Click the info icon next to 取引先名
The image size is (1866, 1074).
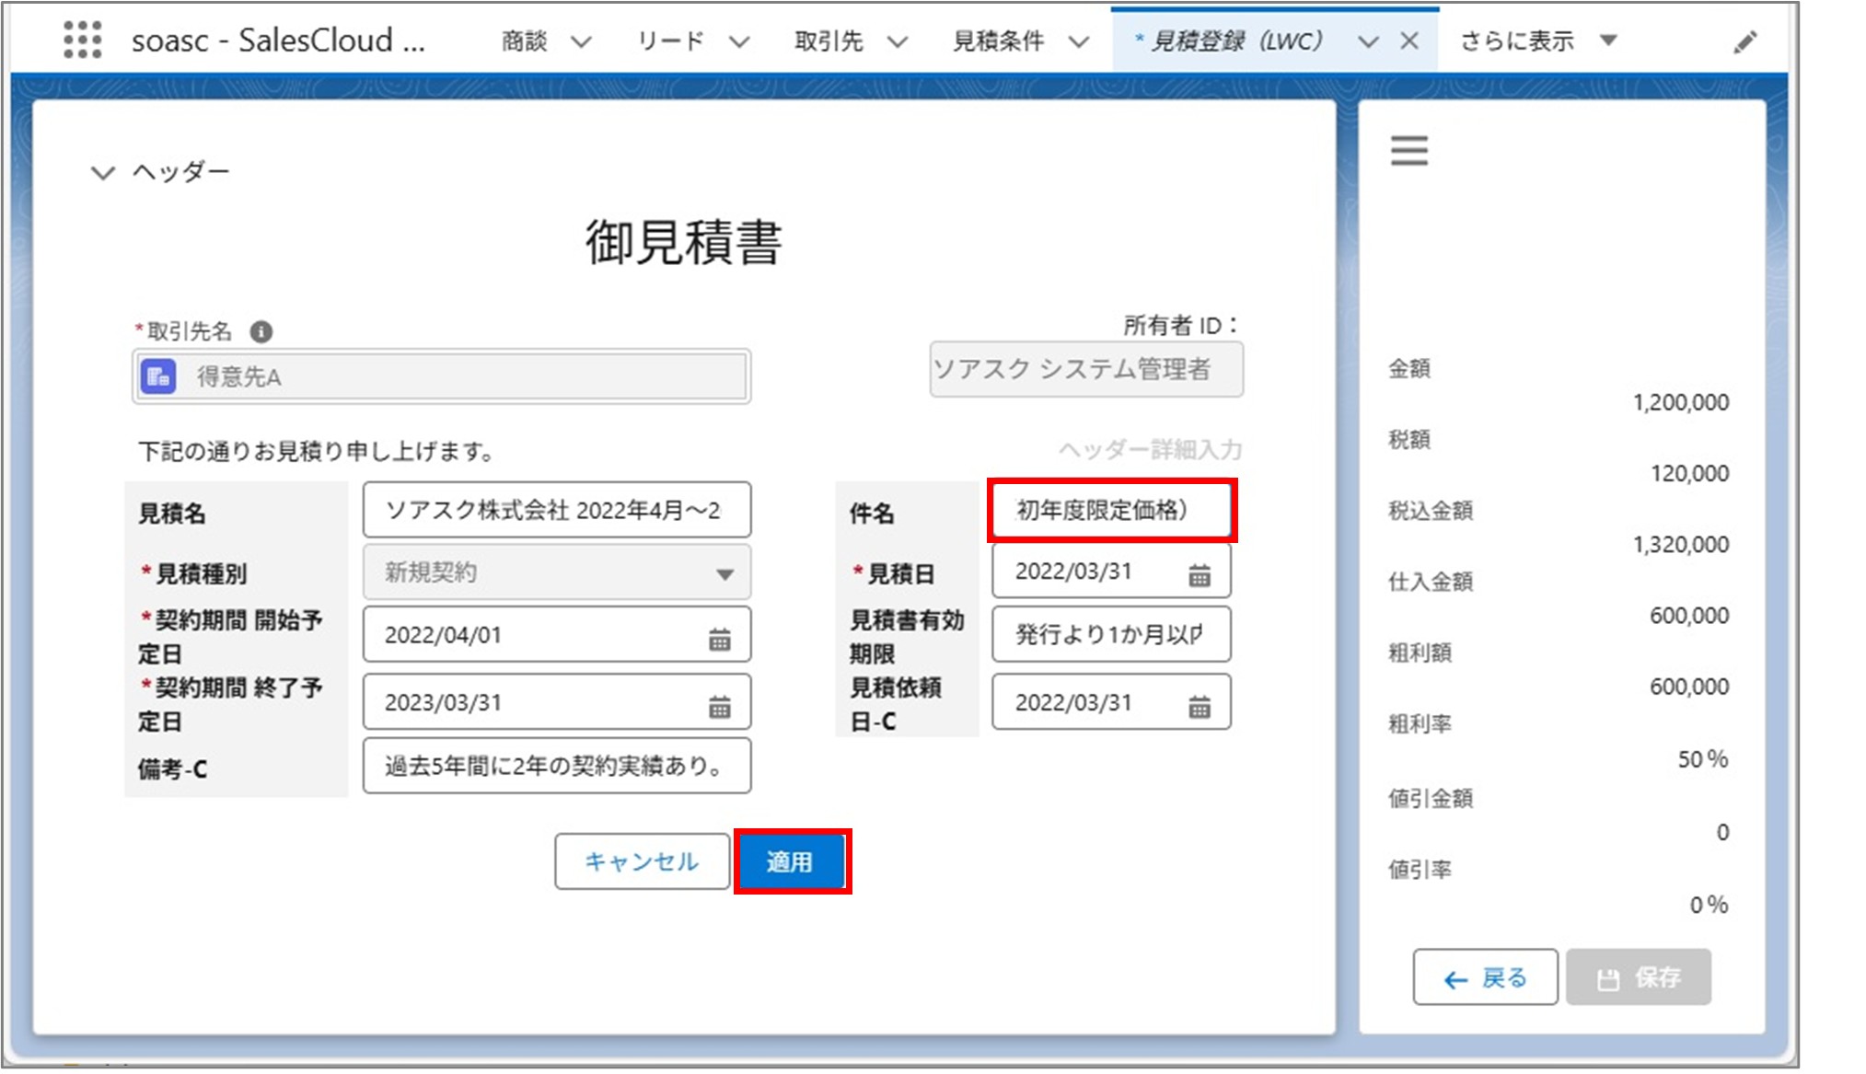(261, 329)
